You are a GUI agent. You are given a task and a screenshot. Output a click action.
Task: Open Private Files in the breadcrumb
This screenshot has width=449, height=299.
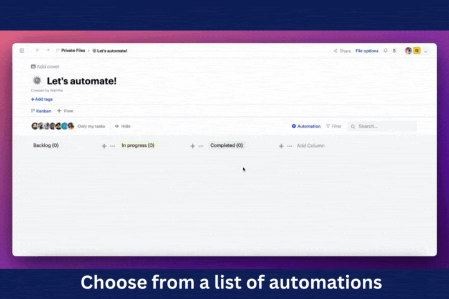[x=72, y=50]
